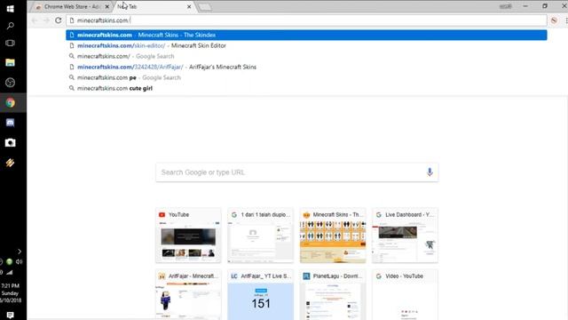This screenshot has width=568, height=320.
Task: Open the ArifFajar_ YT Live S... tile
Action: pyautogui.click(x=260, y=294)
